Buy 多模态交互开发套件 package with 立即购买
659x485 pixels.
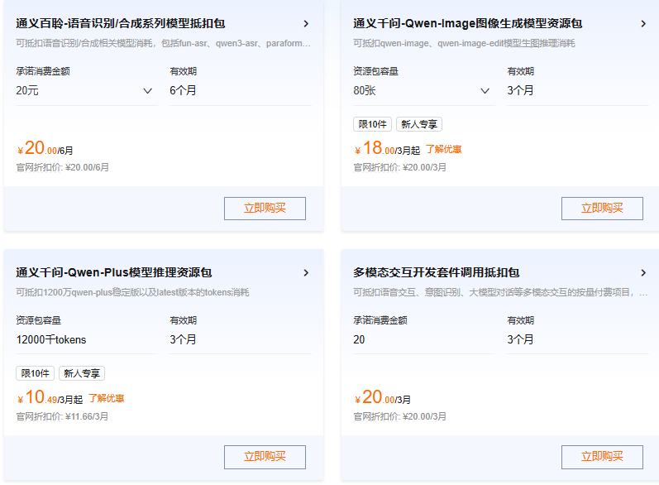602,457
